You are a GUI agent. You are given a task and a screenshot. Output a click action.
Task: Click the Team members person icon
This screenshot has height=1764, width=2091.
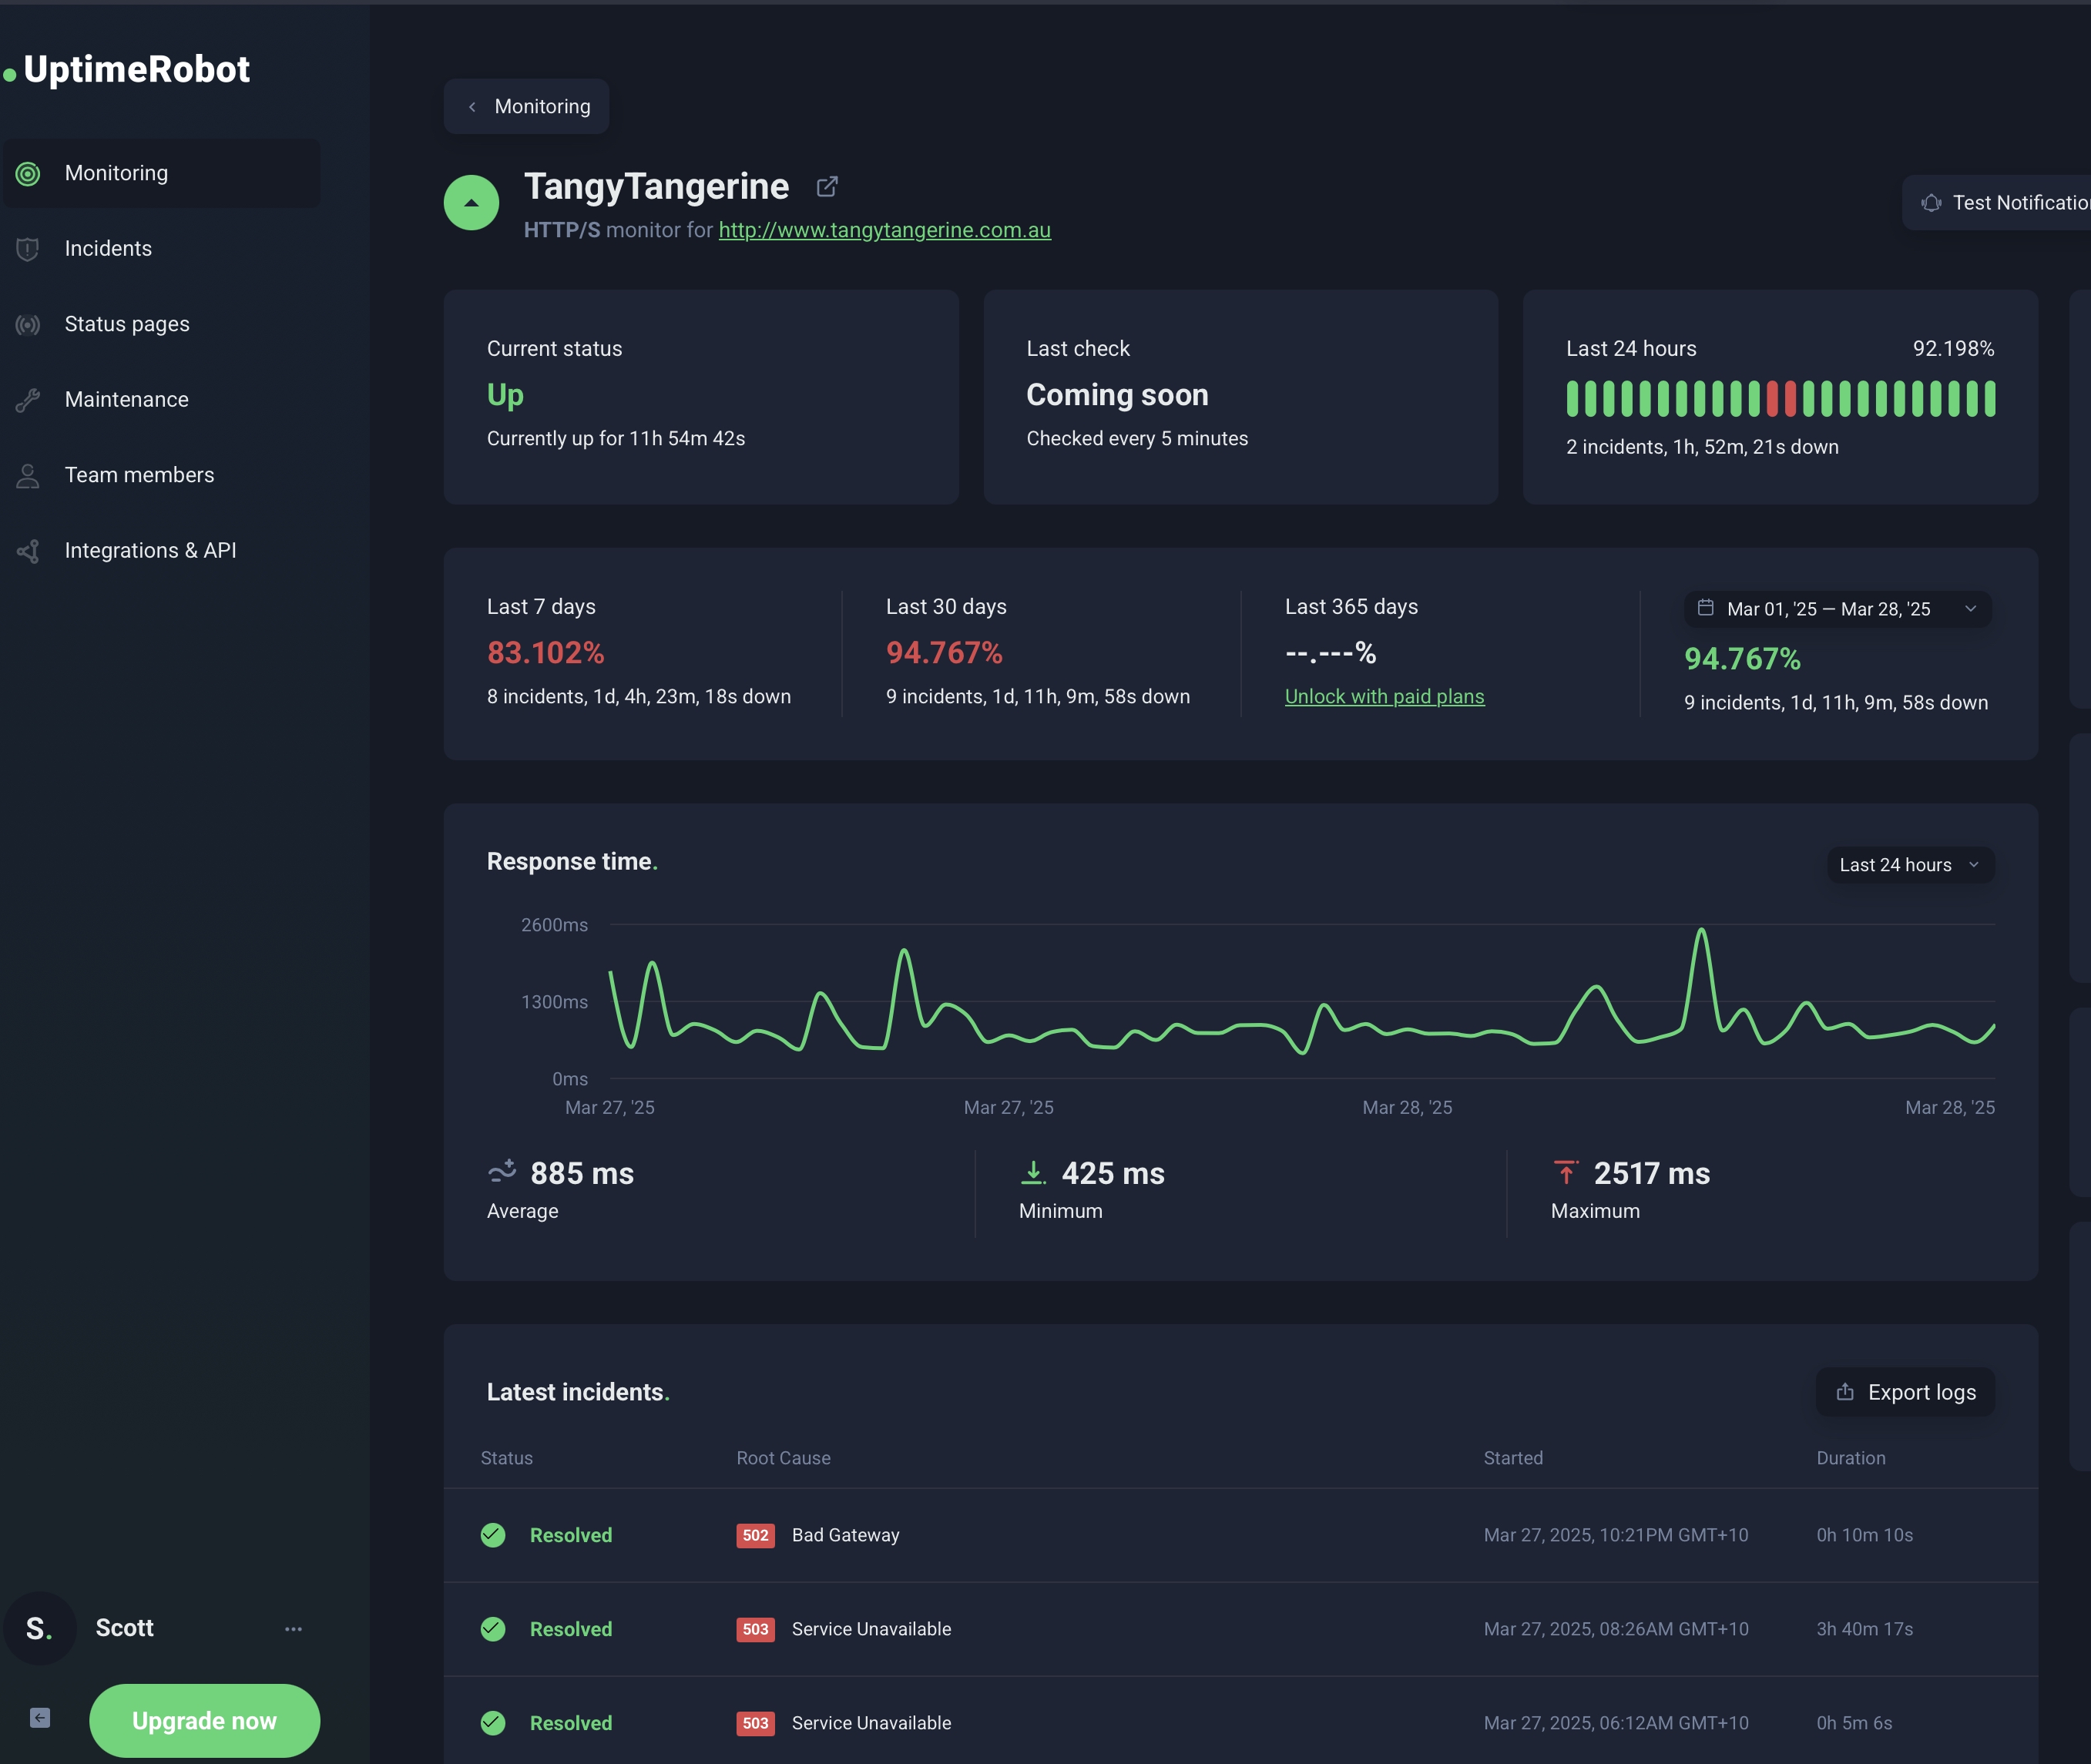click(28, 475)
